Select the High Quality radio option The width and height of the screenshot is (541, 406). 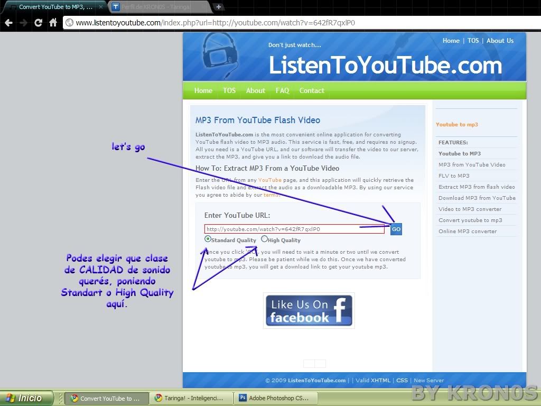click(264, 239)
